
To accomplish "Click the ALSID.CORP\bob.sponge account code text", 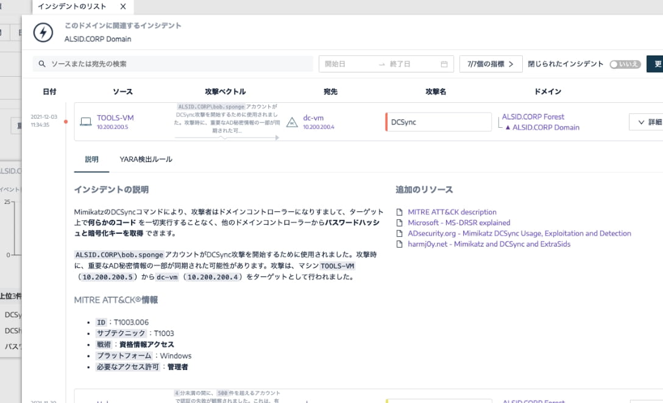I will [119, 254].
